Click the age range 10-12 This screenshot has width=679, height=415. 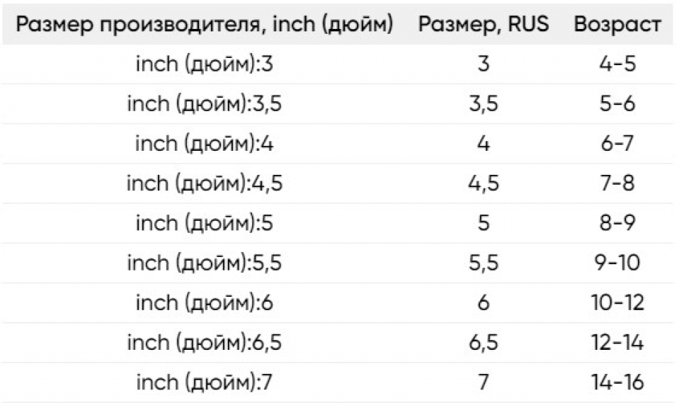point(617,303)
